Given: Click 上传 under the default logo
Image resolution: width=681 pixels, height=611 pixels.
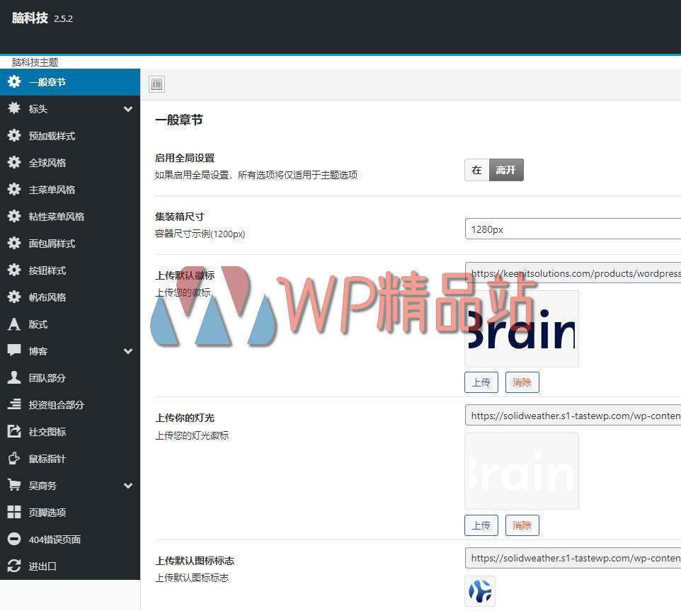Looking at the screenshot, I should click(x=481, y=382).
